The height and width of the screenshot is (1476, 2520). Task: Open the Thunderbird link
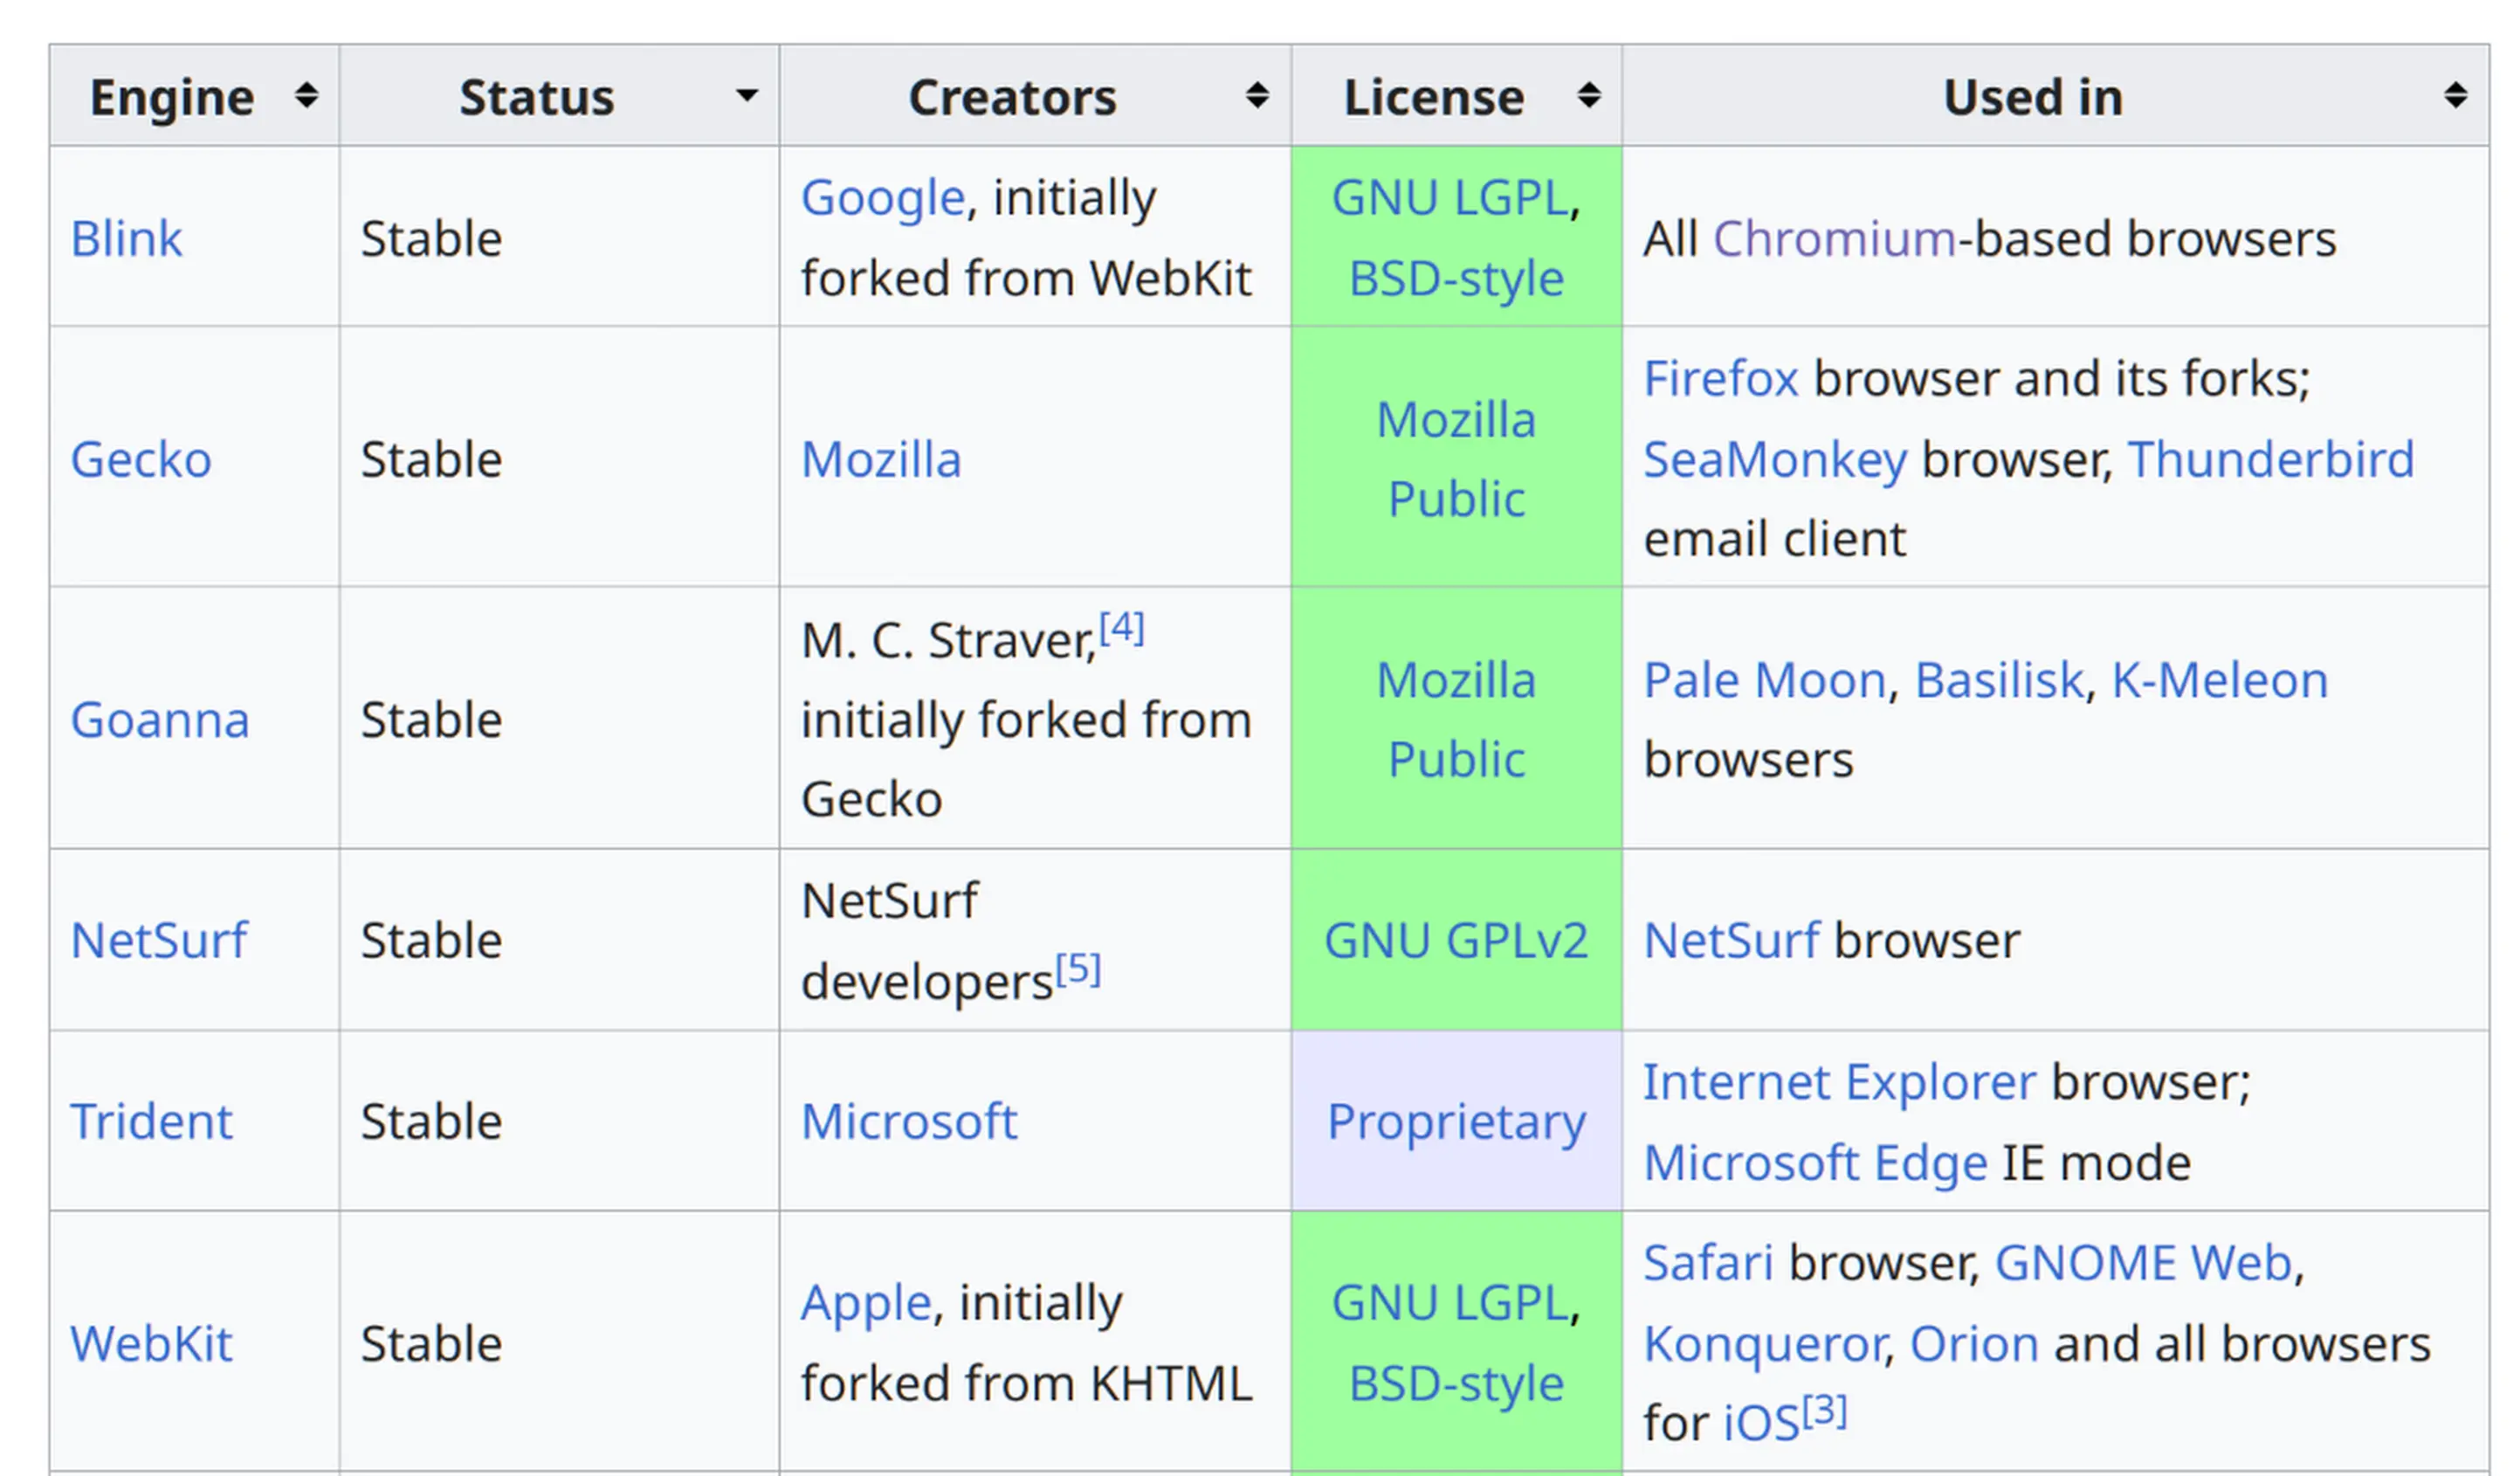coord(2270,460)
